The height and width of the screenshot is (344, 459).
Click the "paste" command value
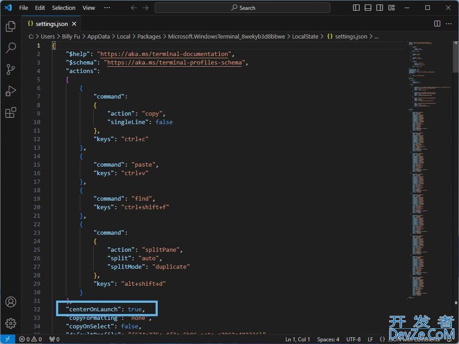click(x=143, y=165)
